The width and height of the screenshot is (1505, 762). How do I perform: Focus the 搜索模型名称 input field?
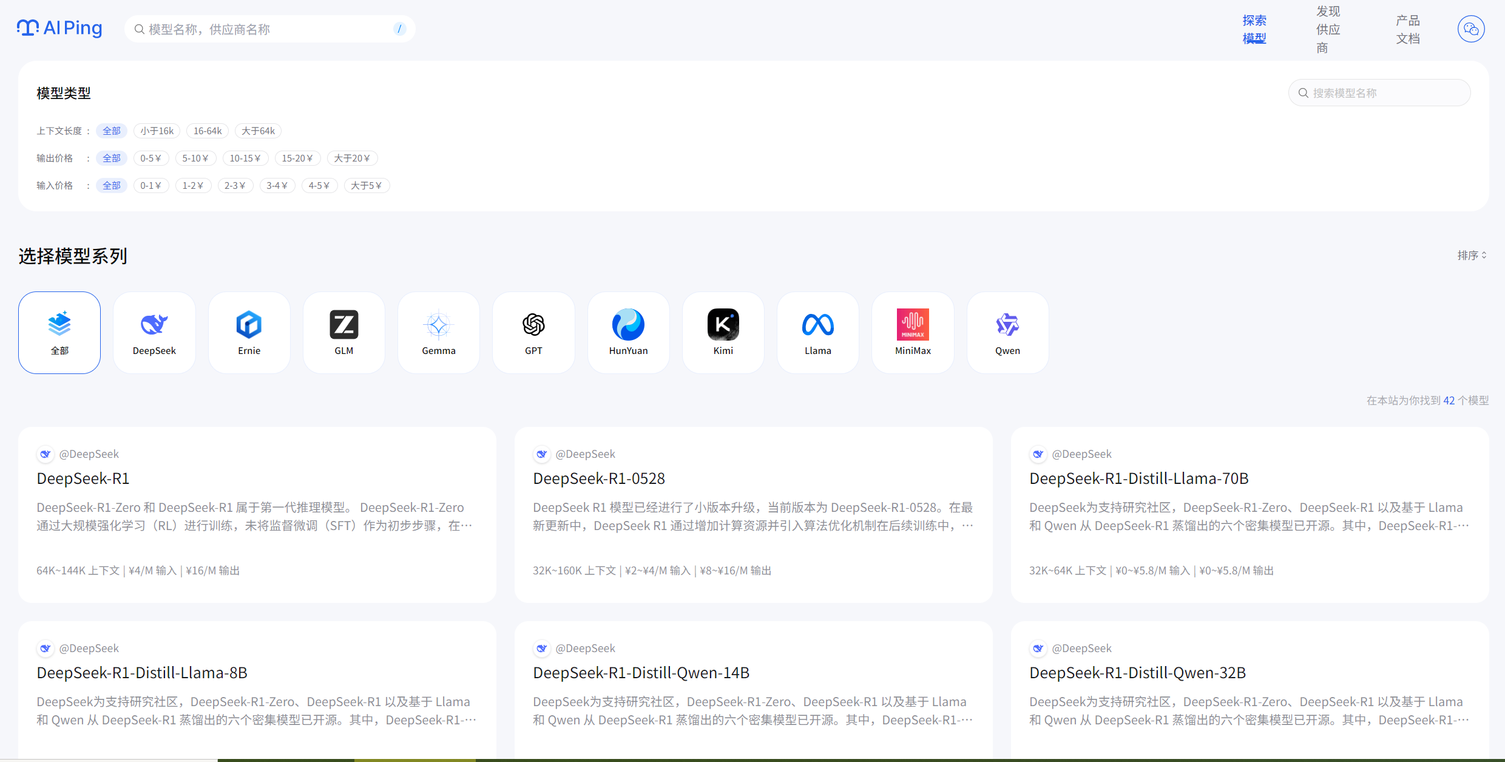click(1379, 93)
